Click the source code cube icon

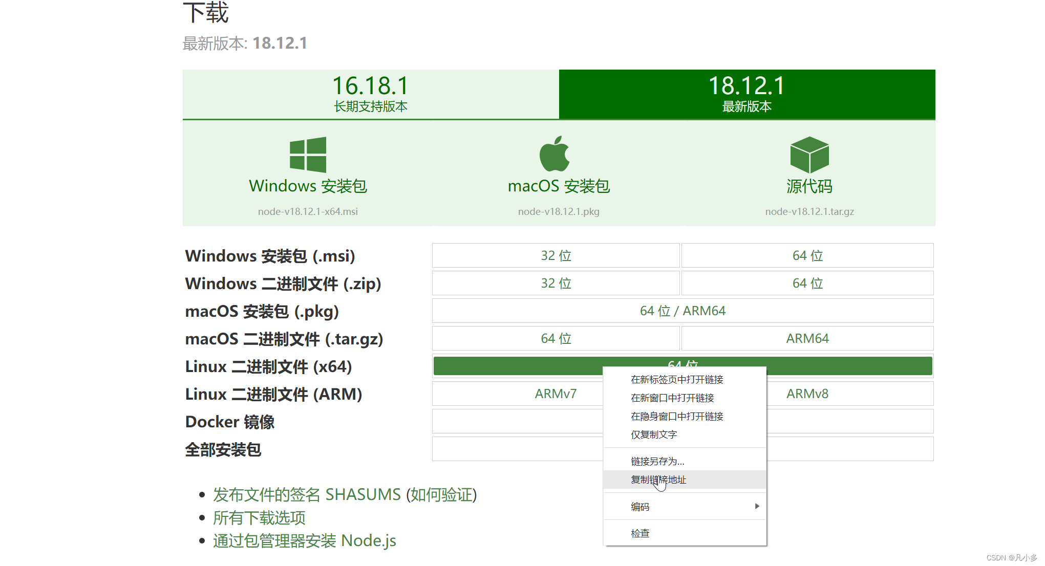pyautogui.click(x=809, y=155)
